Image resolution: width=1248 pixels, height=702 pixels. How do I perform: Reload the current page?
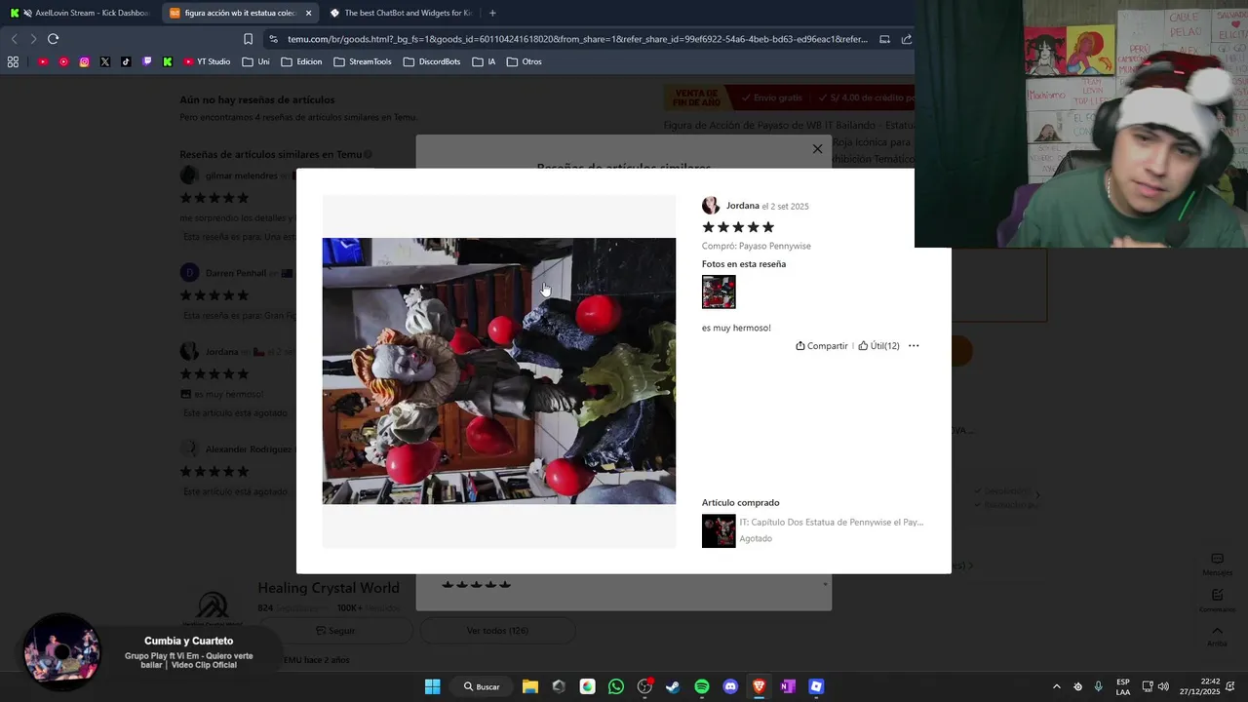coord(53,39)
